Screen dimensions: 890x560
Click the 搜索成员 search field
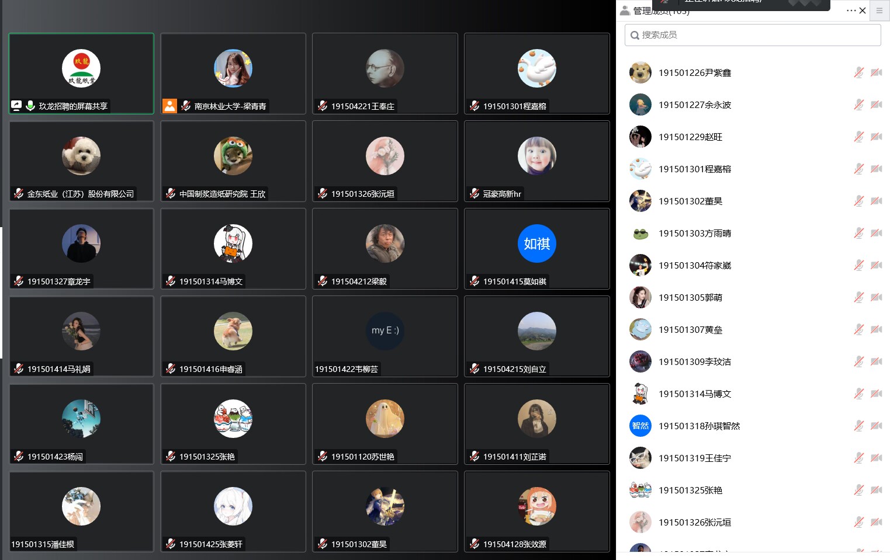click(x=753, y=35)
